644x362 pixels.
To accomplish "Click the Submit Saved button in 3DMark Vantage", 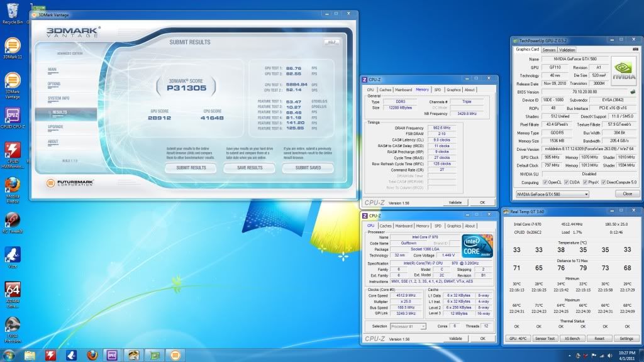I will click(x=308, y=168).
